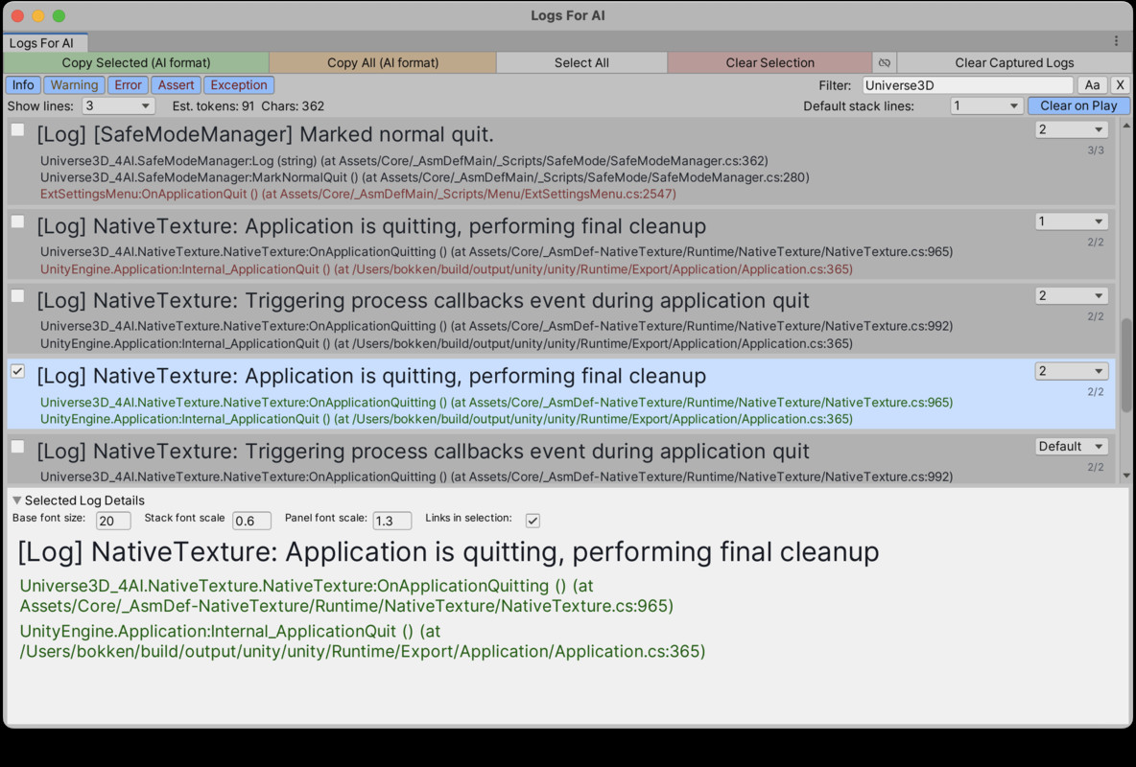Select the Marked normal quit log title
Viewport: 1136px width, 767px height.
[265, 134]
